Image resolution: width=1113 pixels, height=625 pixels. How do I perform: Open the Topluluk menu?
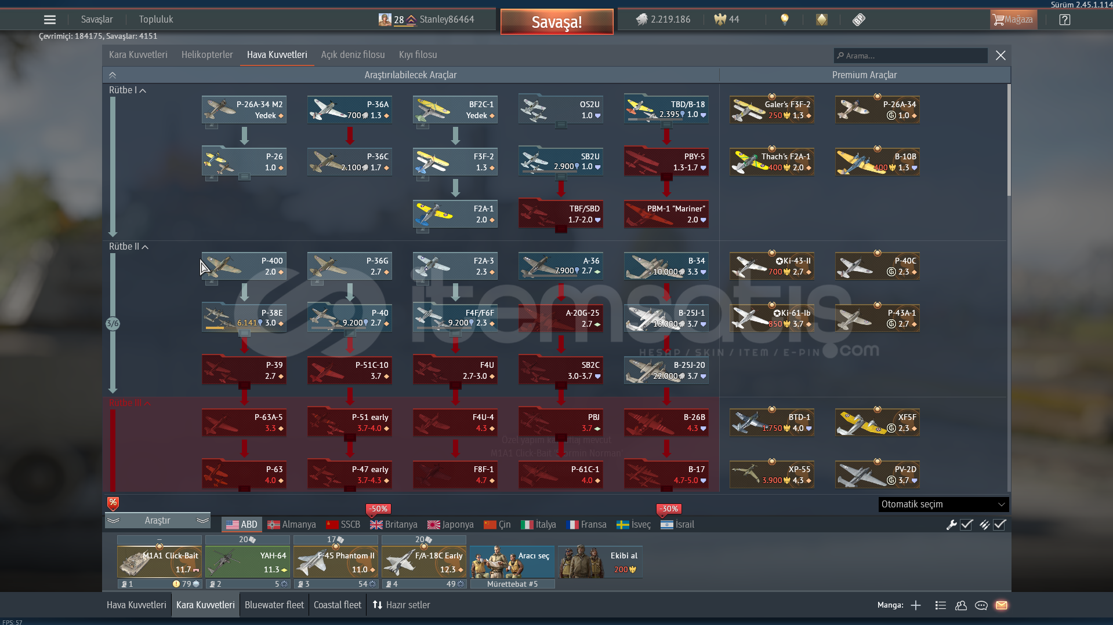156,20
